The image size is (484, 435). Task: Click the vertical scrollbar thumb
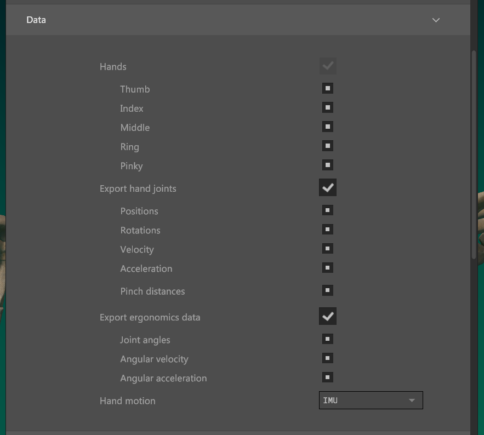tap(474, 153)
